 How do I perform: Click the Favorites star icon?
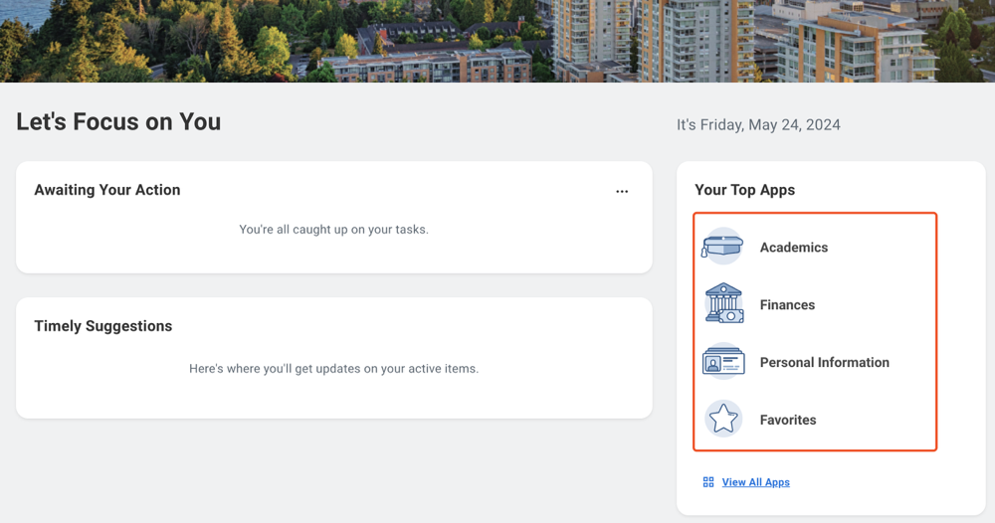pyautogui.click(x=723, y=419)
